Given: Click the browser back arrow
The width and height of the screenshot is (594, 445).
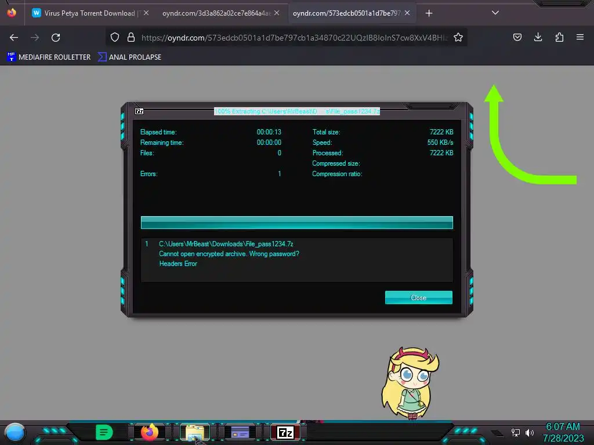Looking at the screenshot, I should coord(14,38).
